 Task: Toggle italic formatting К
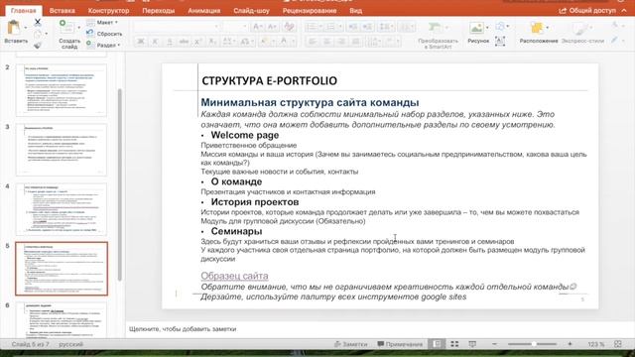[155, 42]
